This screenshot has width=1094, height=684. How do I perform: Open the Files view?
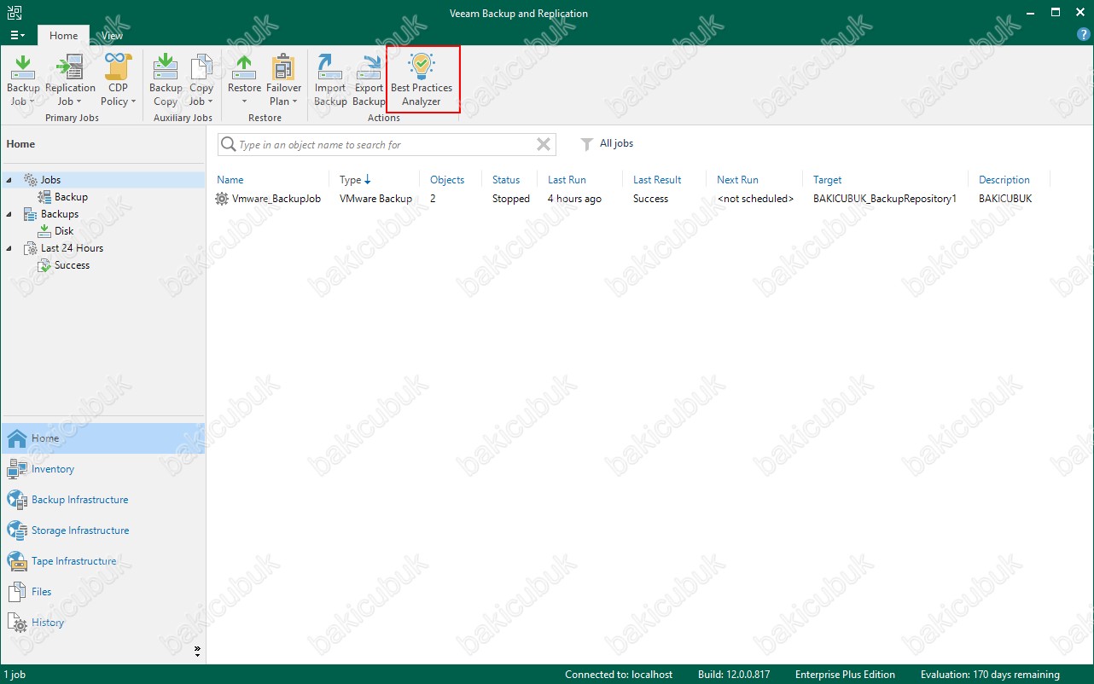(41, 592)
